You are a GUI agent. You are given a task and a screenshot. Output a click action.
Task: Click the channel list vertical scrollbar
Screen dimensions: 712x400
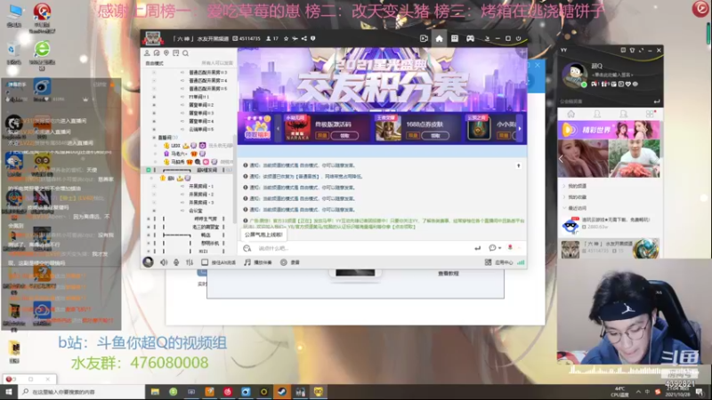pos(235,181)
